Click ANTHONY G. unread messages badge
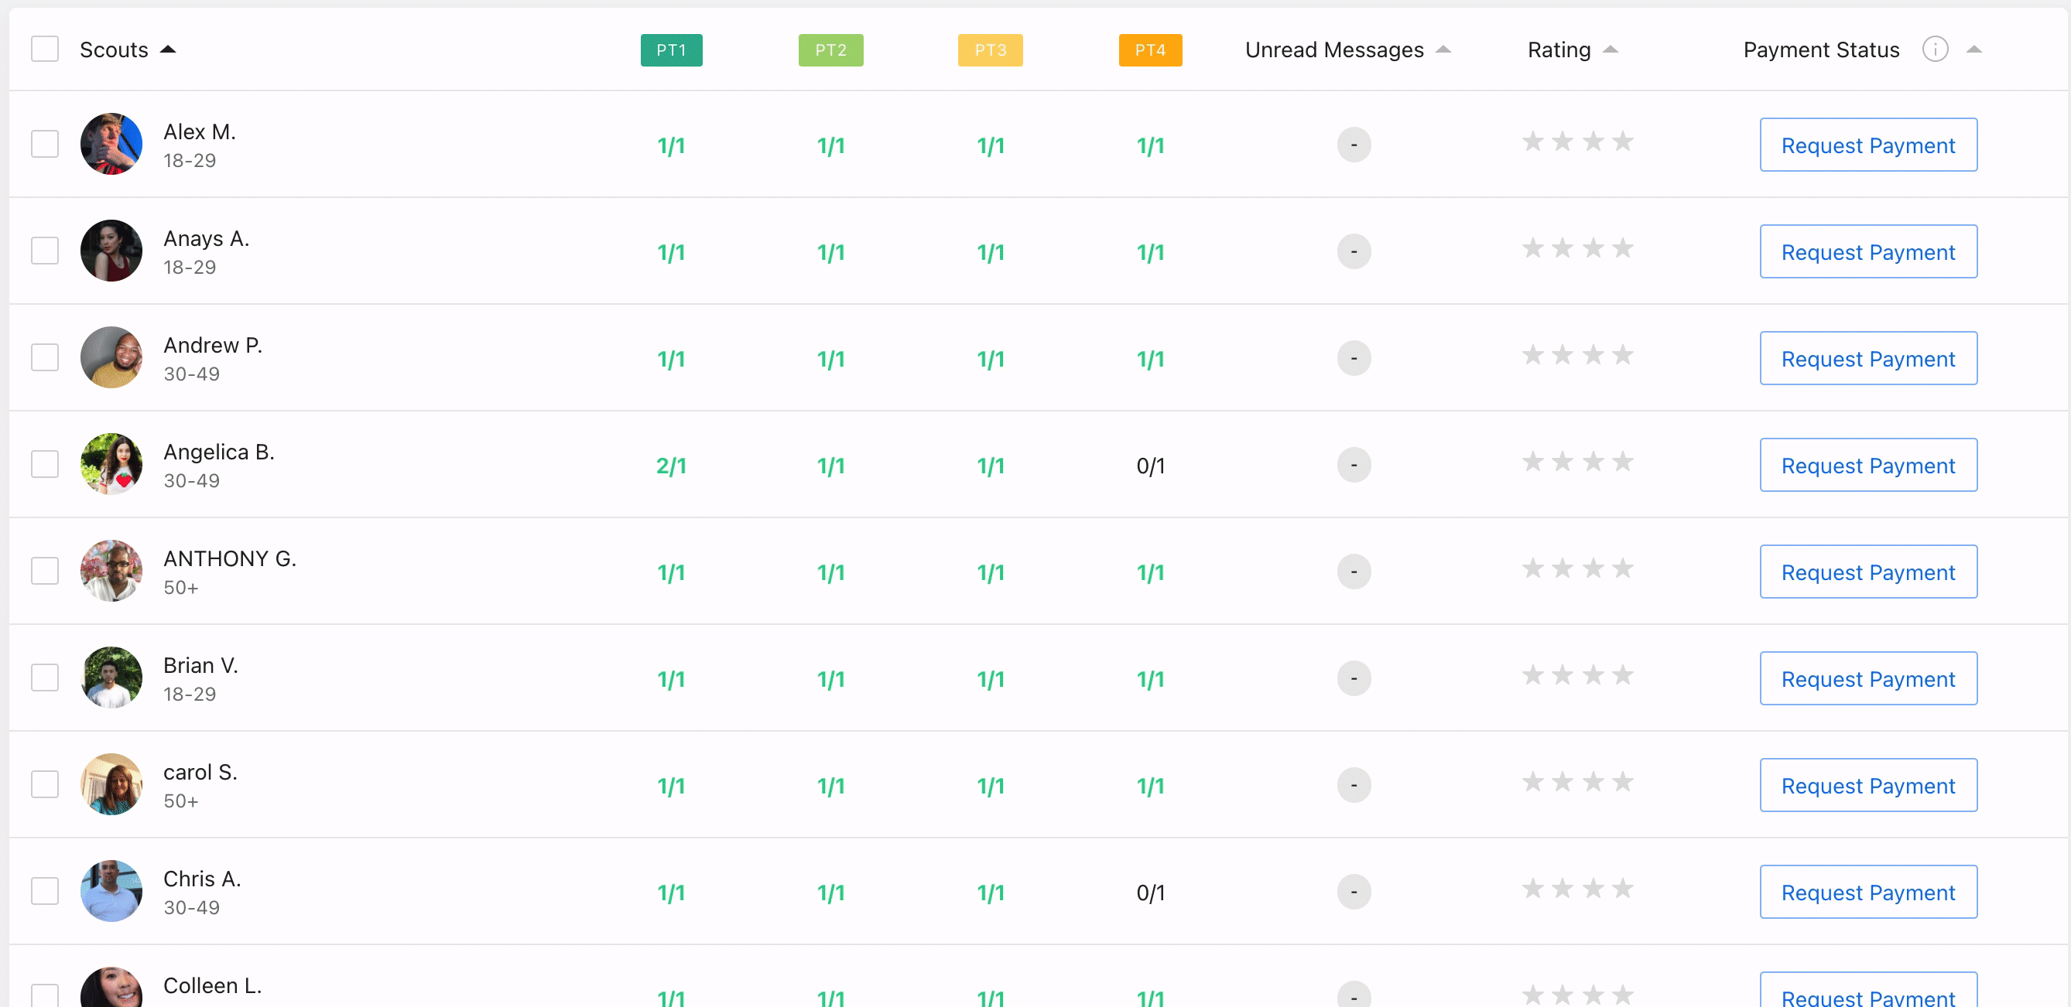Screen dimensions: 2071x1007 tap(1354, 572)
